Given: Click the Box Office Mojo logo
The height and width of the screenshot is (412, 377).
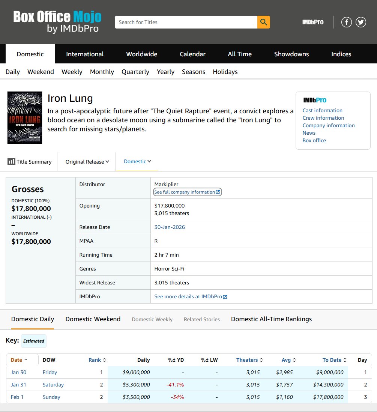Looking at the screenshot, I should tap(57, 22).
